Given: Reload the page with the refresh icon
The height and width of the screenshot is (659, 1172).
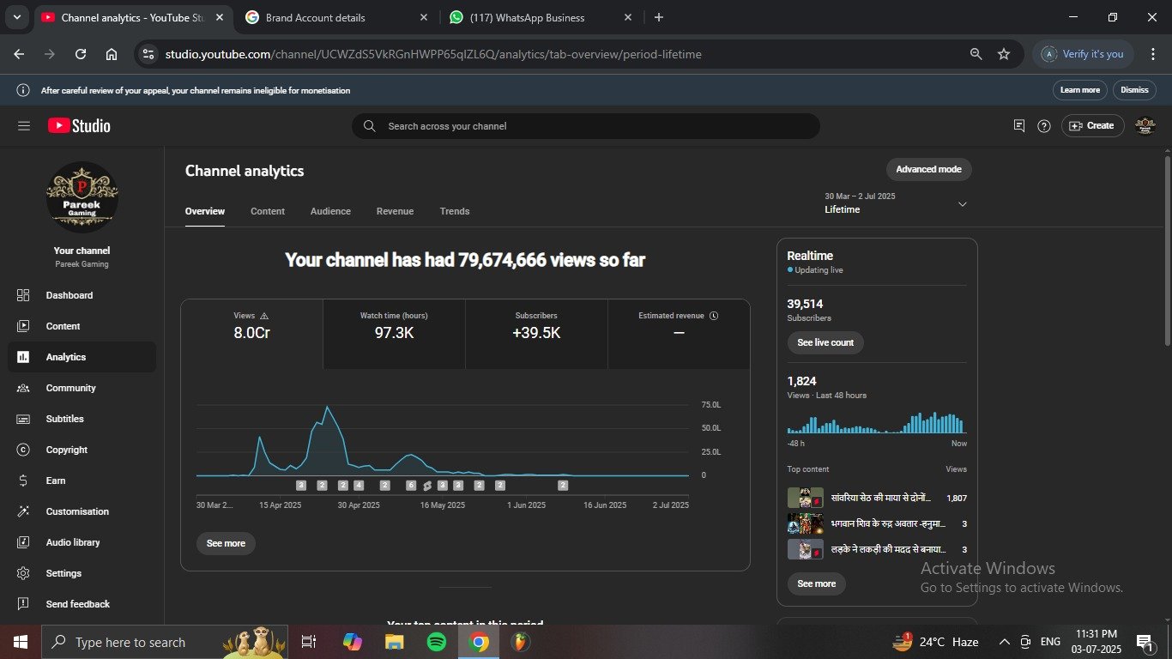Looking at the screenshot, I should pos(81,54).
